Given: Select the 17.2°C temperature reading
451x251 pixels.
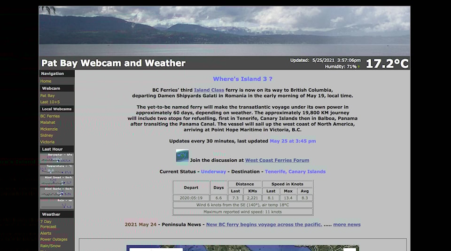Looking at the screenshot, I should [387, 63].
